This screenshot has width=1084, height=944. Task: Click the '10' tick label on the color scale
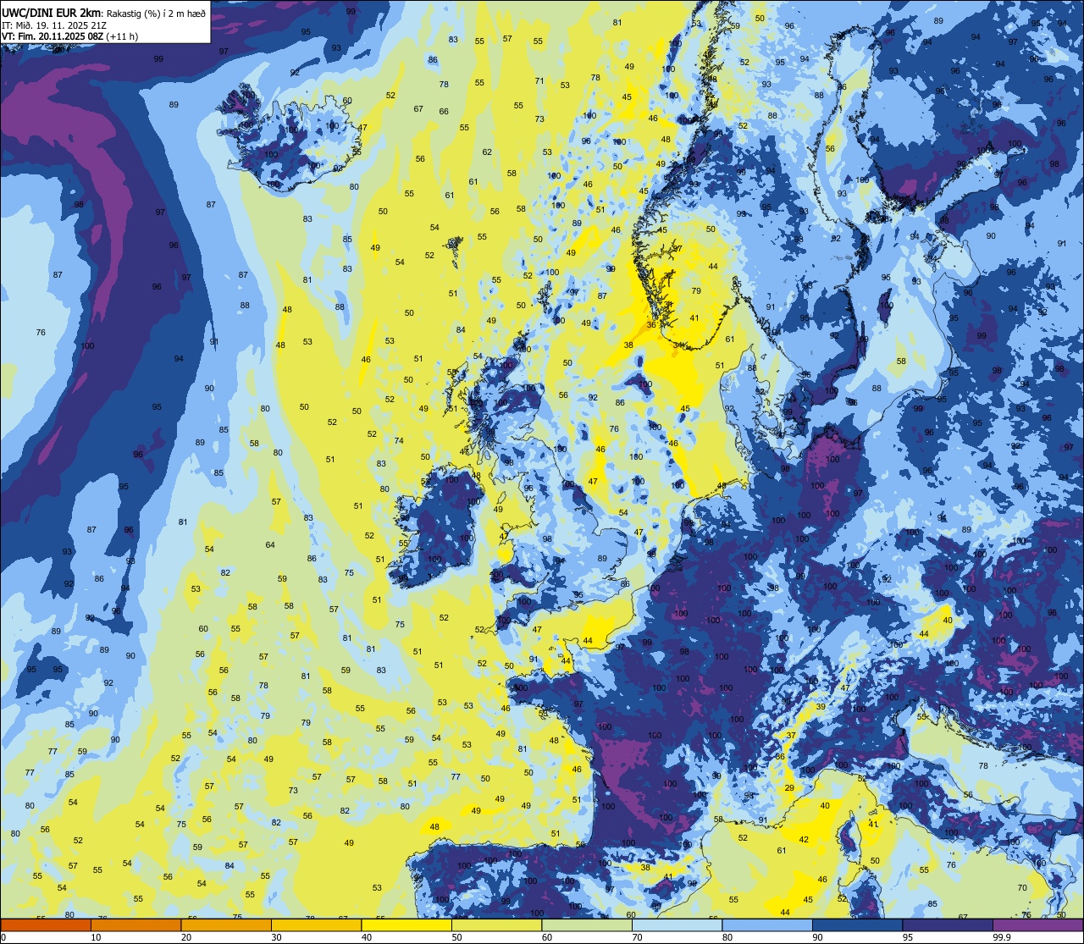pos(96,937)
